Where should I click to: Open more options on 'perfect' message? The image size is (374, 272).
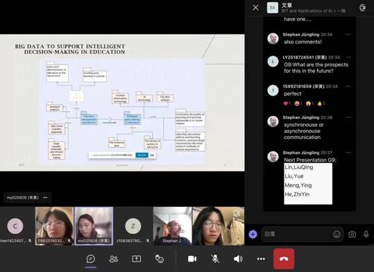pyautogui.click(x=348, y=86)
